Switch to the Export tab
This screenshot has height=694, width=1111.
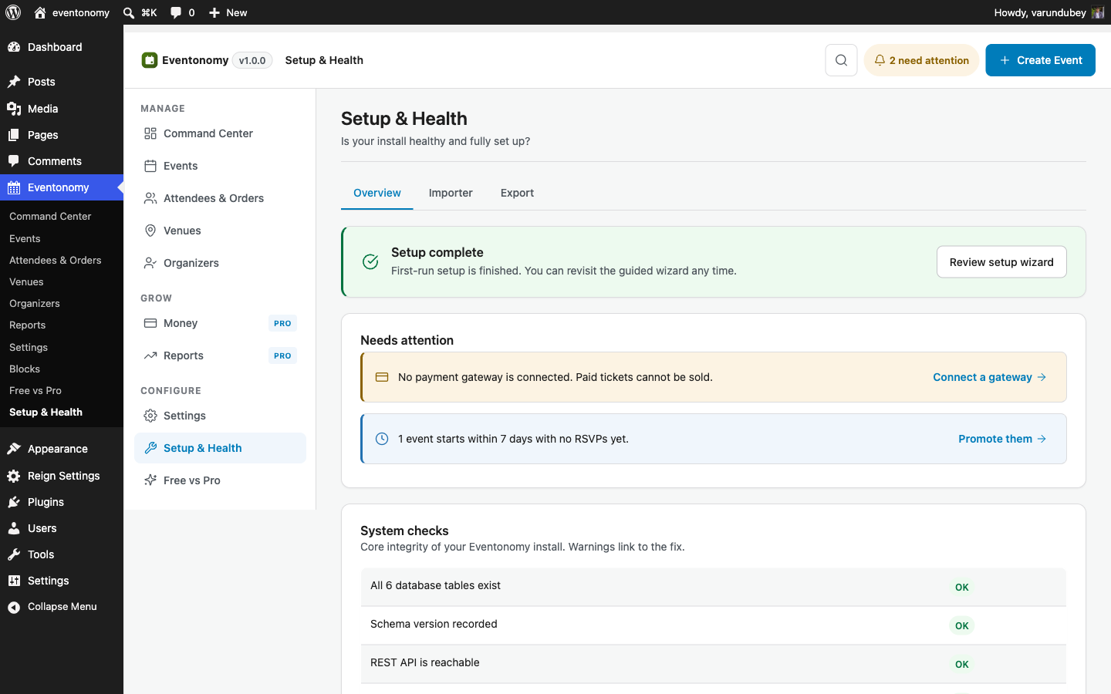[517, 193]
